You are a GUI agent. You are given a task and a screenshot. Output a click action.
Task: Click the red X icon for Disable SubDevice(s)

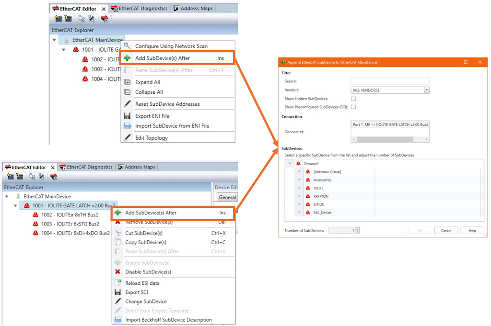[118, 271]
